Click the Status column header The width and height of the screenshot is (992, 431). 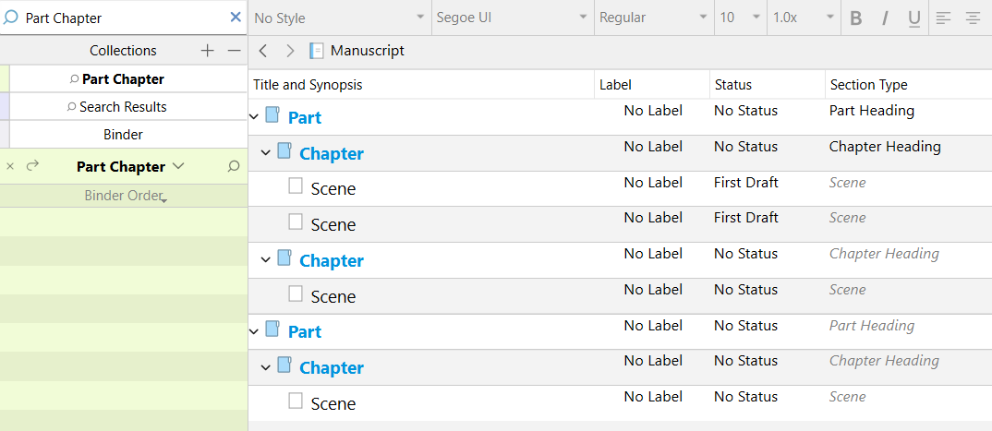[x=733, y=85]
